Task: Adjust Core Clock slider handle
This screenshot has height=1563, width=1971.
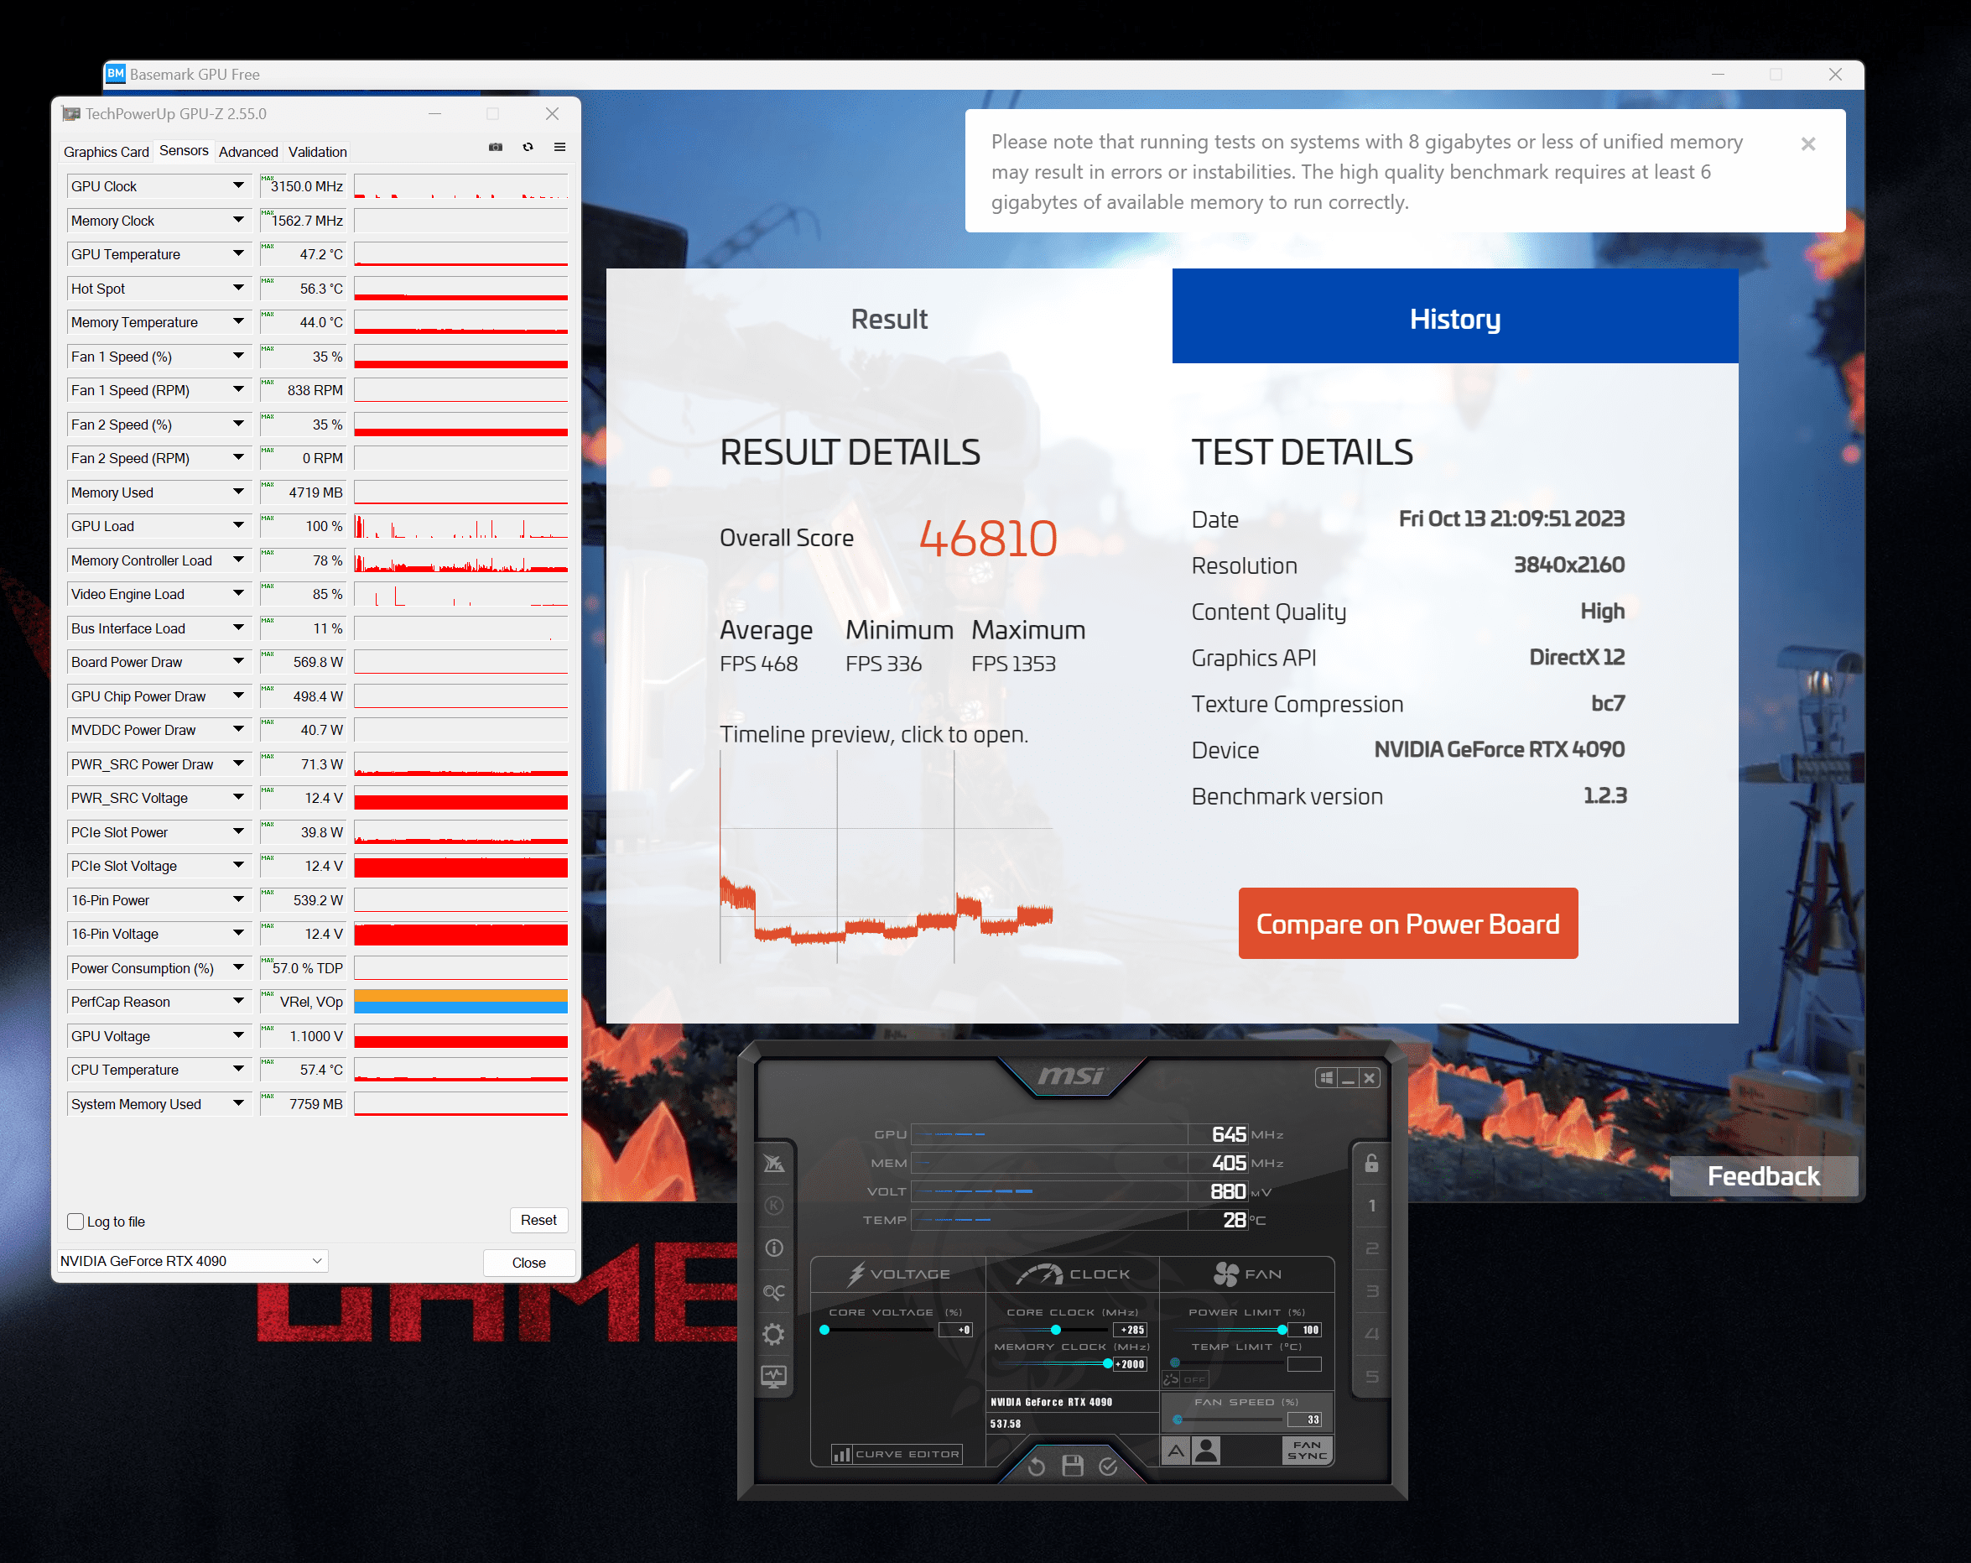Action: tap(1055, 1330)
